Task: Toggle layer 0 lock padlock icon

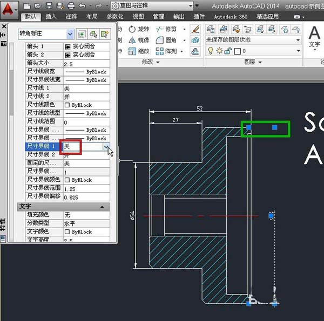Action: pyautogui.click(x=228, y=51)
